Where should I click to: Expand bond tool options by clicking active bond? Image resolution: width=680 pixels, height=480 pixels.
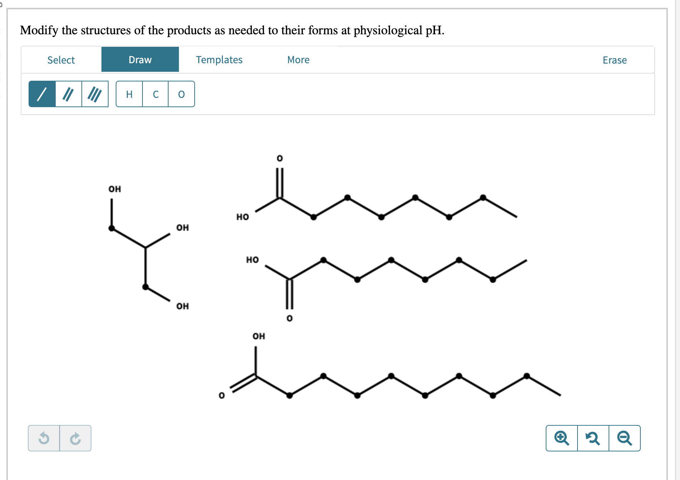tap(42, 94)
